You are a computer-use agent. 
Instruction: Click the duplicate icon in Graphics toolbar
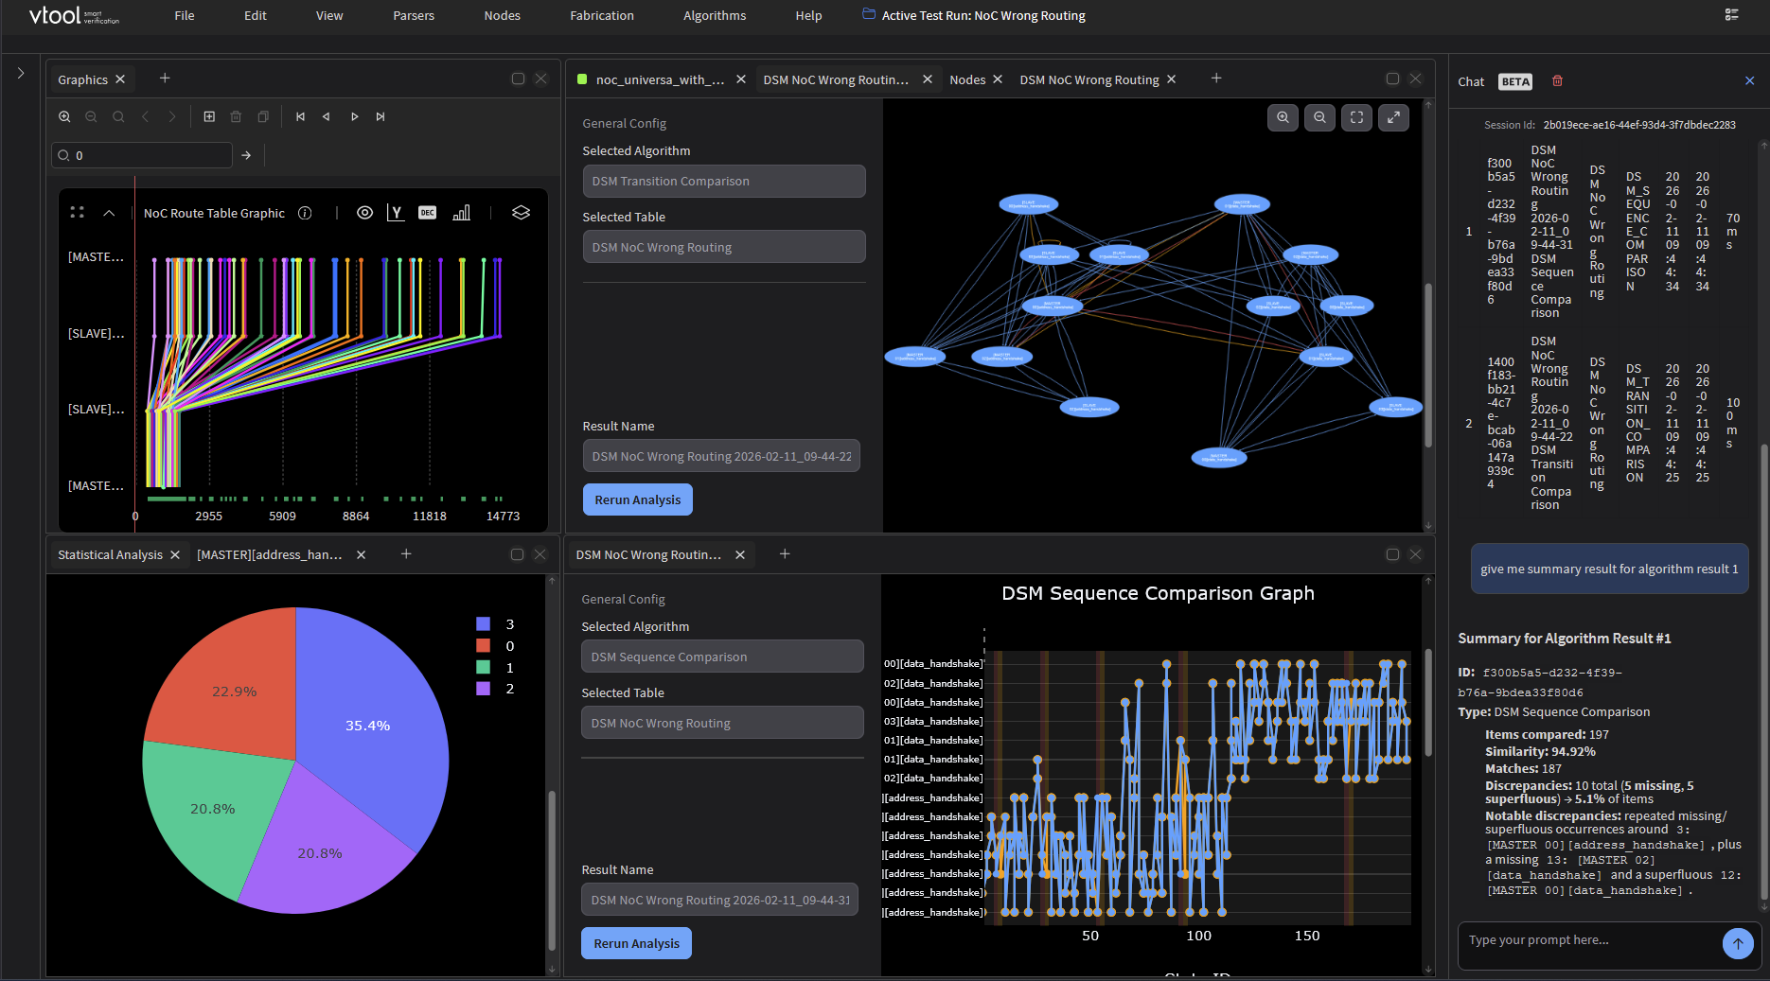262,116
